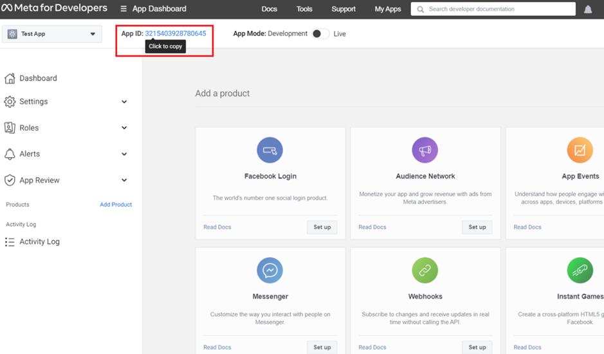The height and width of the screenshot is (354, 604).
Task: Click the notifications bell icon
Action: click(588, 9)
